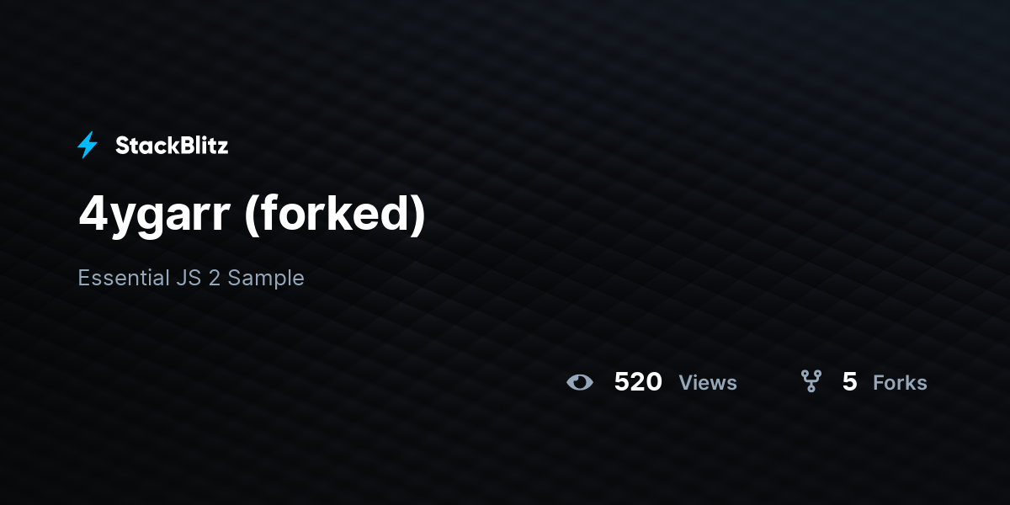Select the word "Sample" in the subtitle
1010x505 pixels.
266,279
